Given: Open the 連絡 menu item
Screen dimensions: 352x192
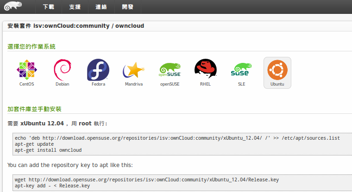Looking at the screenshot, I should pyautogui.click(x=101, y=7).
